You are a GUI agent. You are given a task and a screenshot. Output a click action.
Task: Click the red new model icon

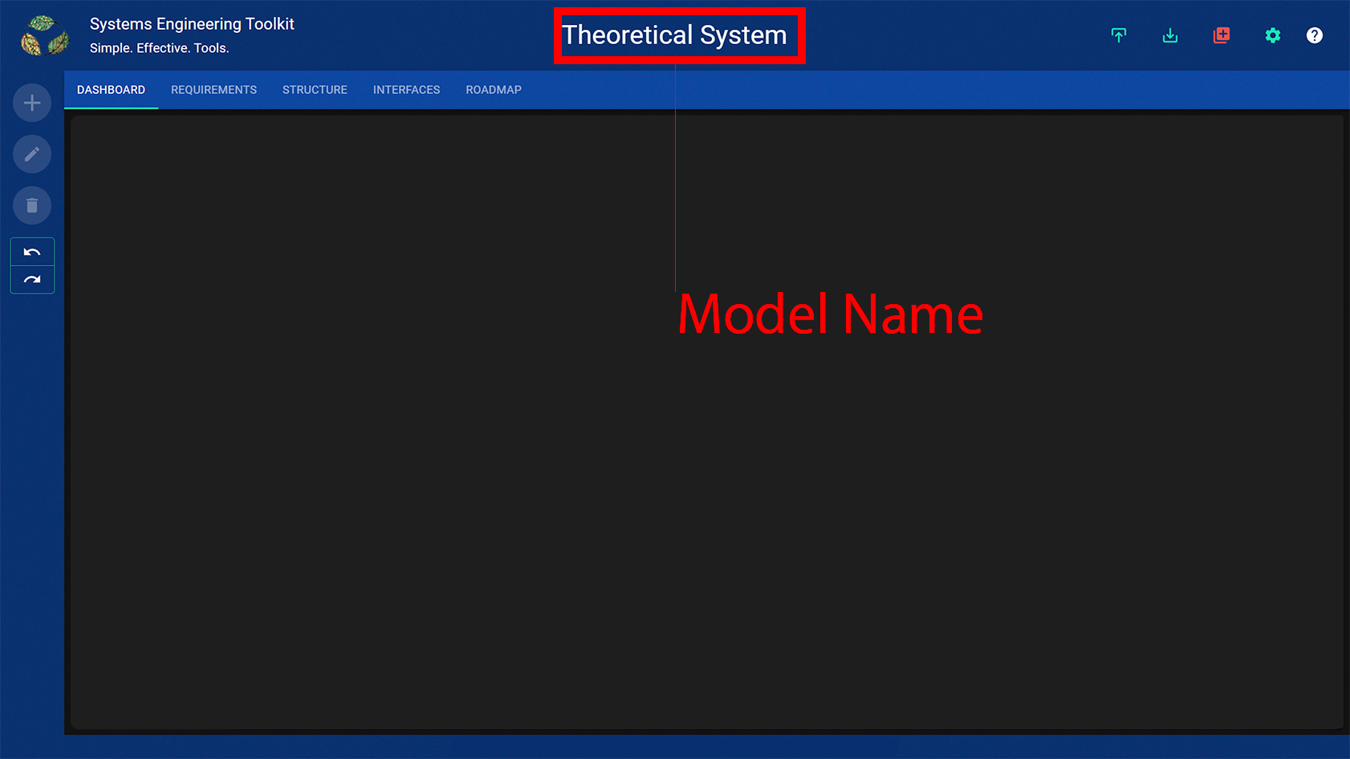coord(1222,35)
